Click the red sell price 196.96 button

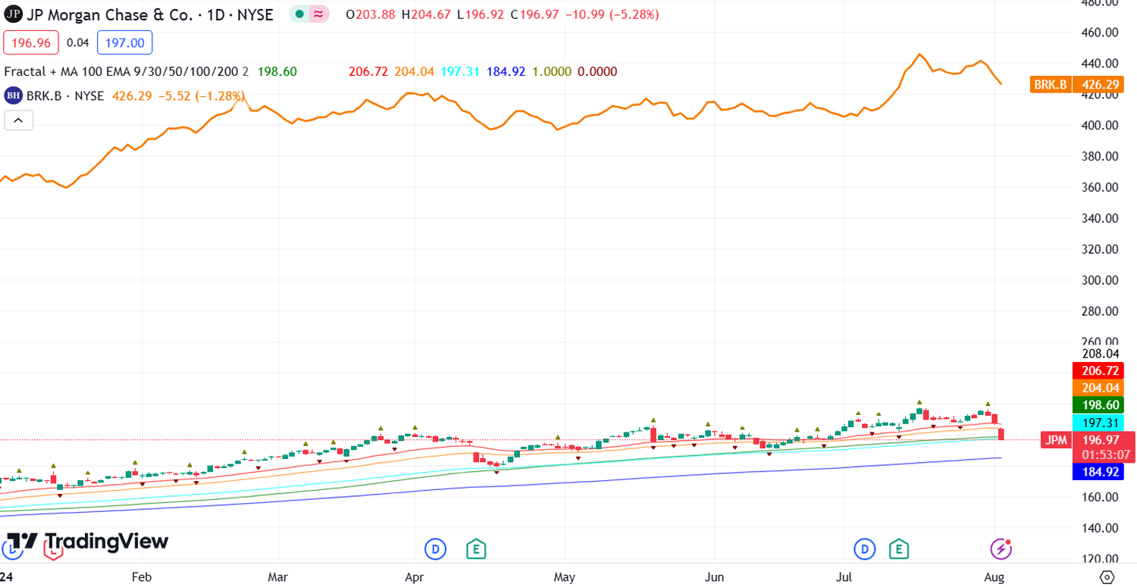[x=32, y=42]
